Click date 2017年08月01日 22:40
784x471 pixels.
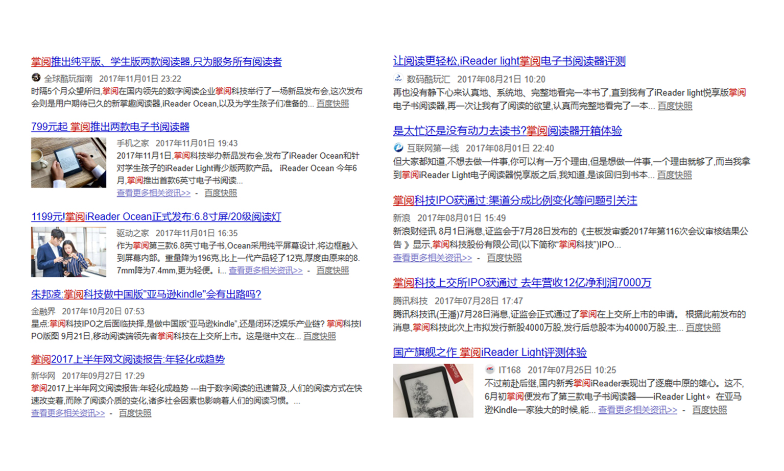tap(510, 148)
